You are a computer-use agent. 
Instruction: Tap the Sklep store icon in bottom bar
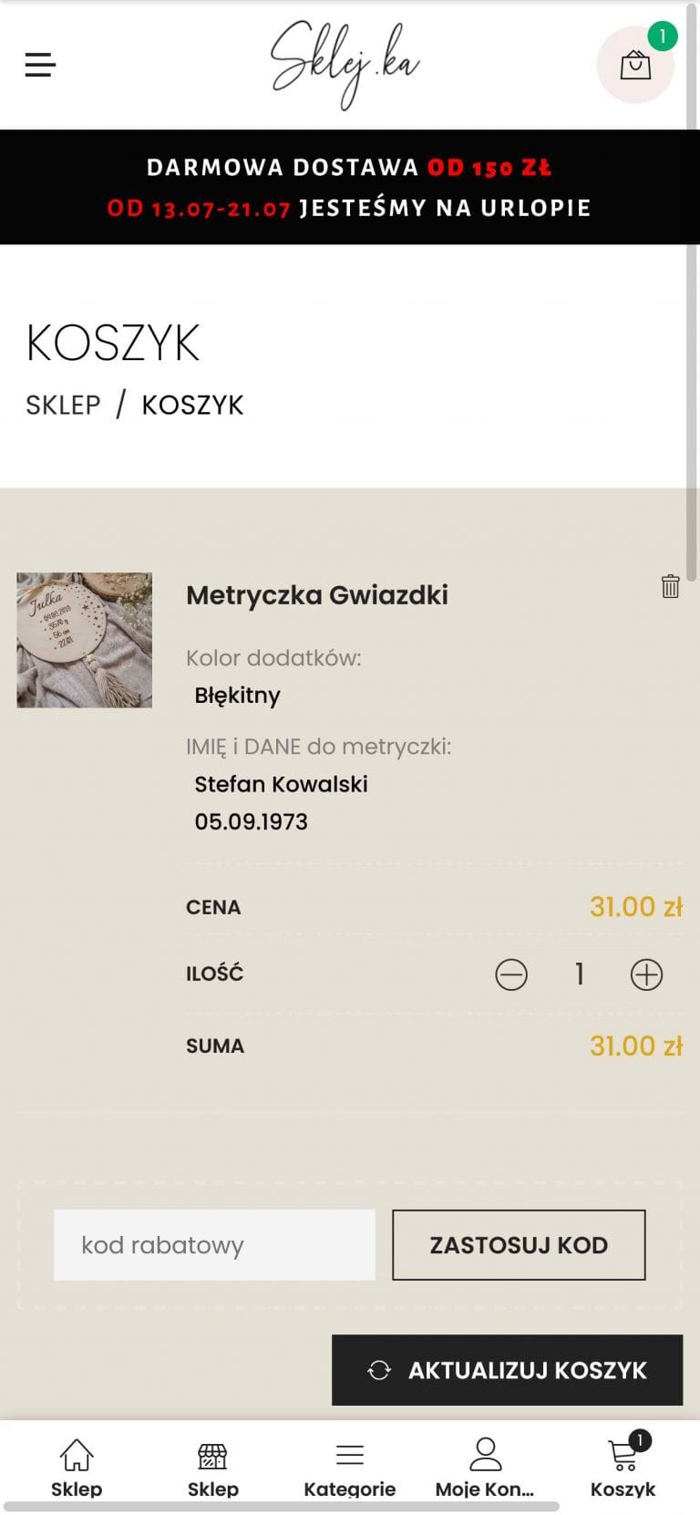click(x=212, y=1466)
